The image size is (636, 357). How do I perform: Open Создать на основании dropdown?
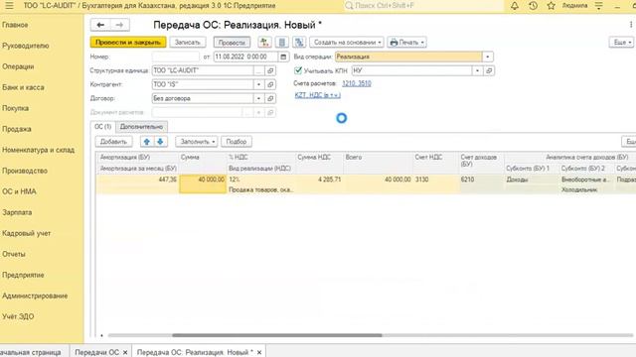point(347,42)
